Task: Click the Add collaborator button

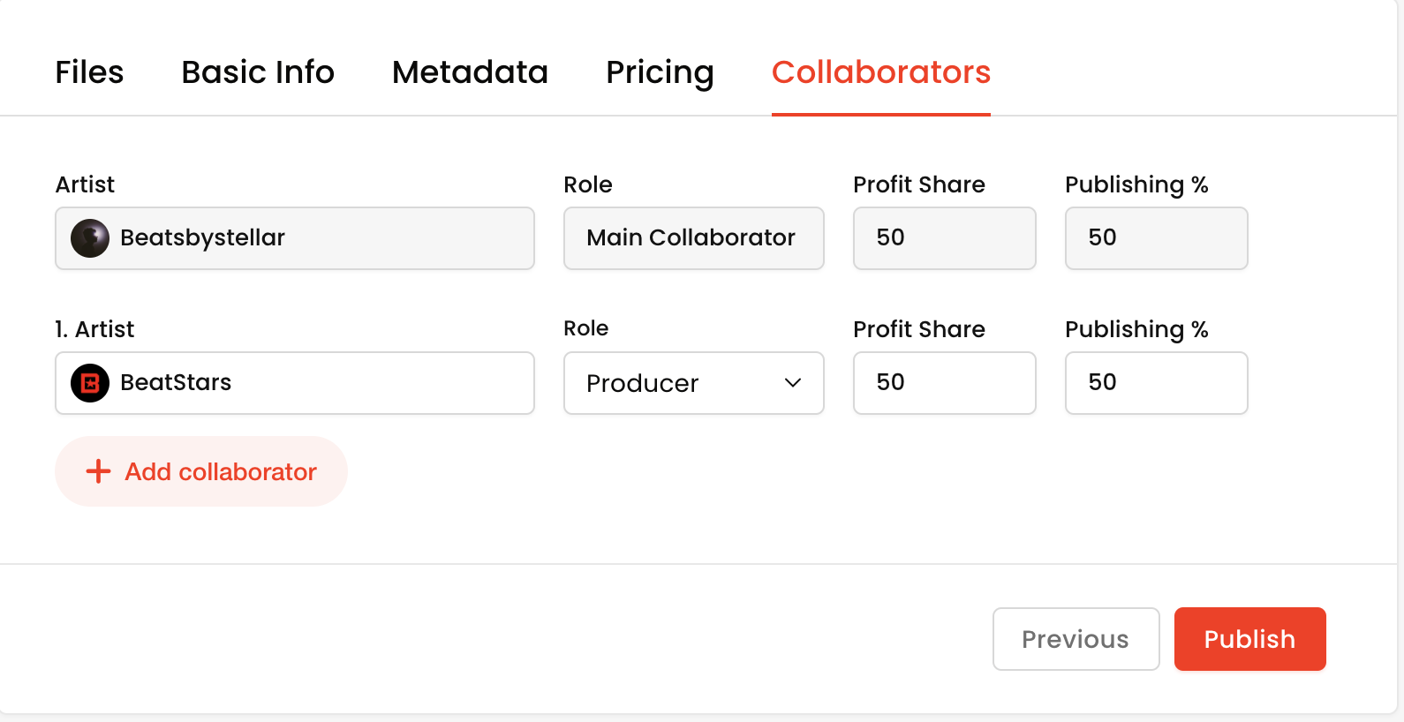Action: pos(201,471)
